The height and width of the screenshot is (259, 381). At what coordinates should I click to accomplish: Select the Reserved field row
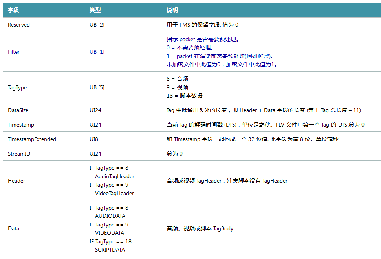pyautogui.click(x=19, y=25)
